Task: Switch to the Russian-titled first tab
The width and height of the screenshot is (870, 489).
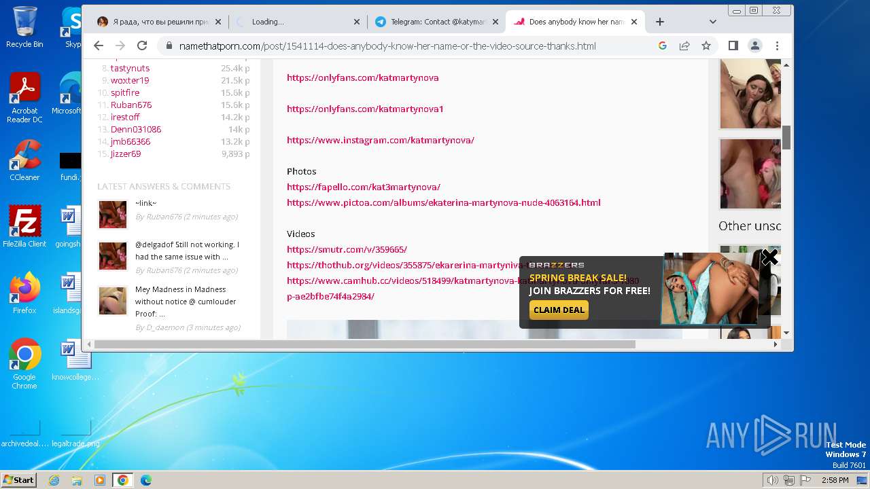Action: [159, 22]
